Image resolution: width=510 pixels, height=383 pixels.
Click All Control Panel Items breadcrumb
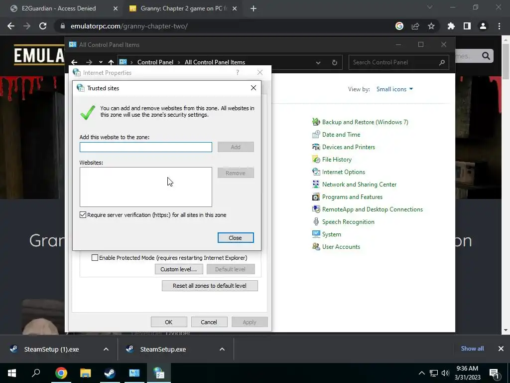[x=215, y=62]
